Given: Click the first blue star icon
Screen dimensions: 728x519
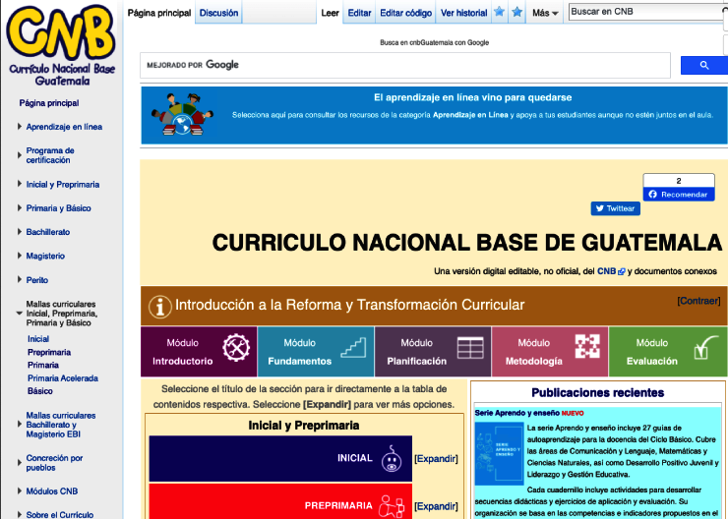Looking at the screenshot, I should tap(499, 12).
